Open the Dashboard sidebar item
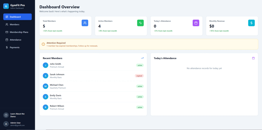The width and height of the screenshot is (262, 130). point(17,17)
